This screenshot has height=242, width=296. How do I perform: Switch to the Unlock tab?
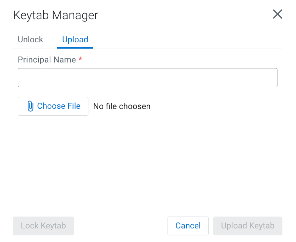coord(30,40)
